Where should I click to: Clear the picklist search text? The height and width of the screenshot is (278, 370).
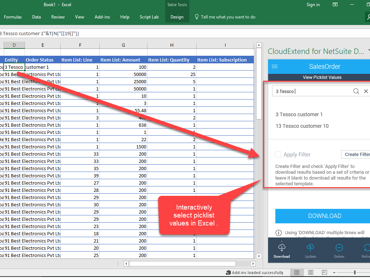click(x=366, y=91)
